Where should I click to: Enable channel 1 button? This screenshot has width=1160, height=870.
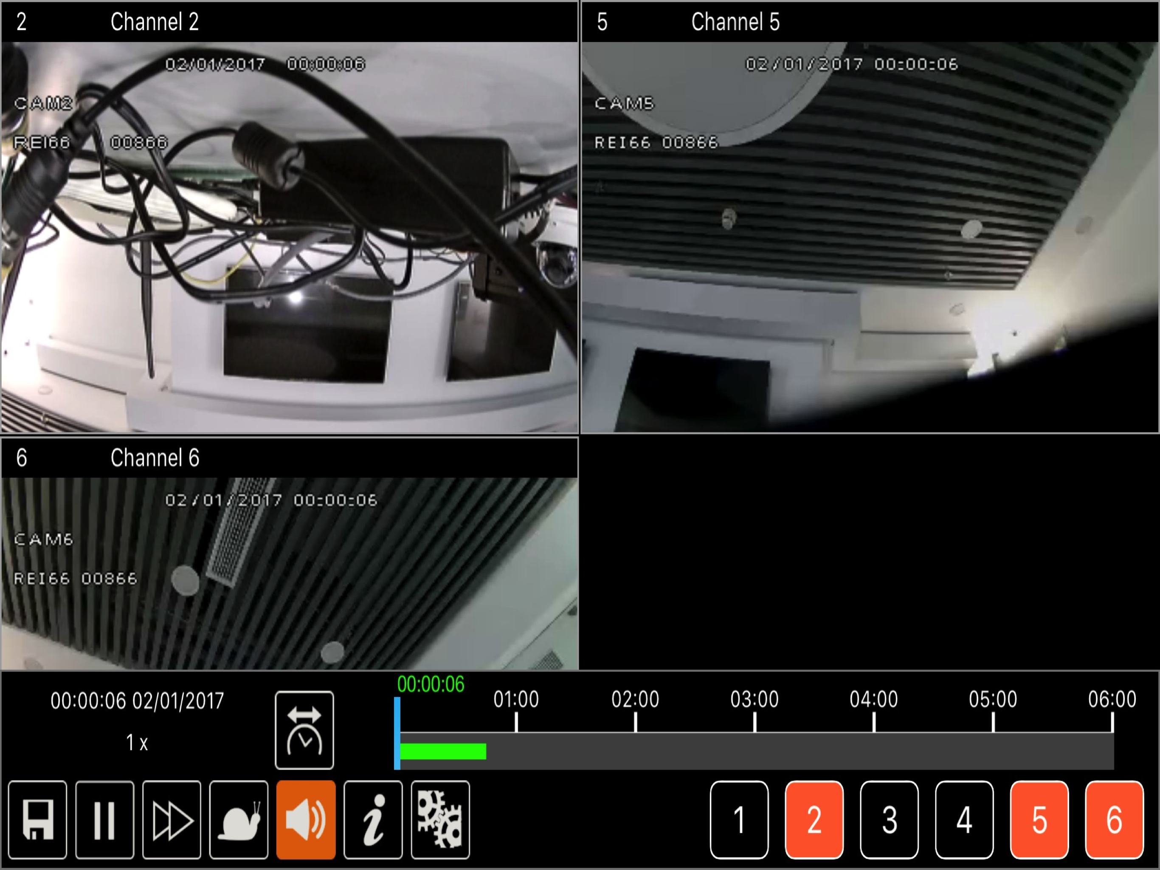pos(739,819)
